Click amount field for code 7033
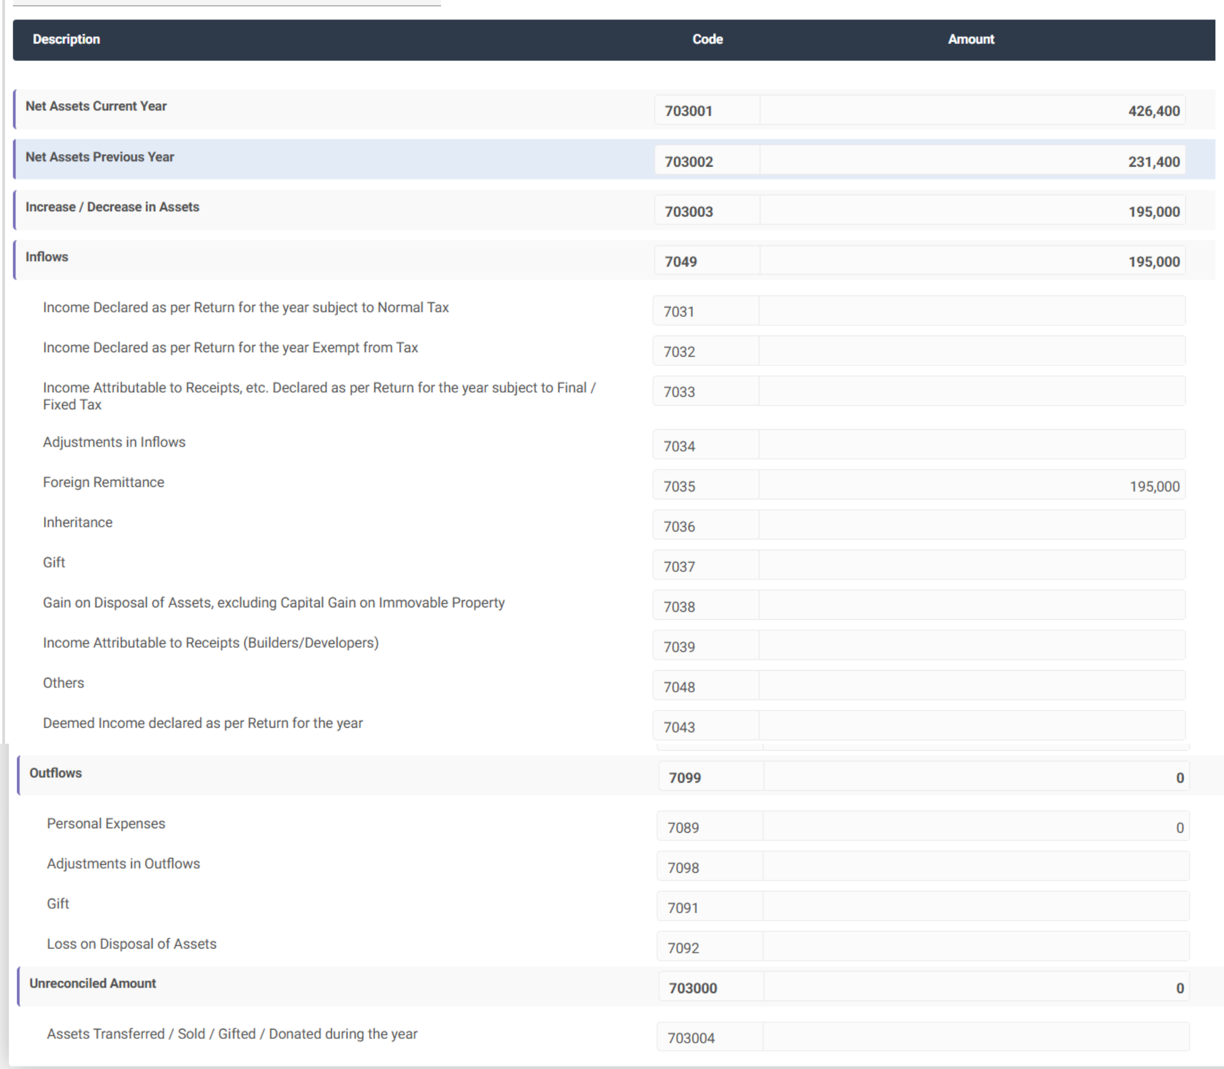 (972, 391)
